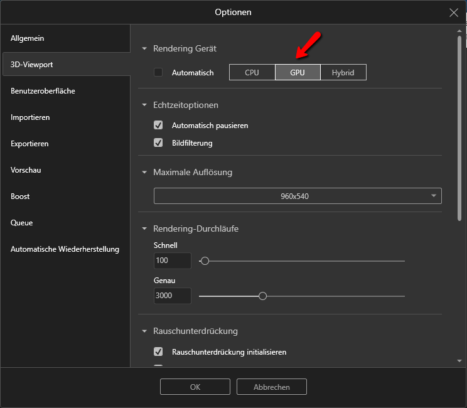Collapse the Rauschunterdrückung section
This screenshot has height=408, width=467.
pyautogui.click(x=144, y=331)
